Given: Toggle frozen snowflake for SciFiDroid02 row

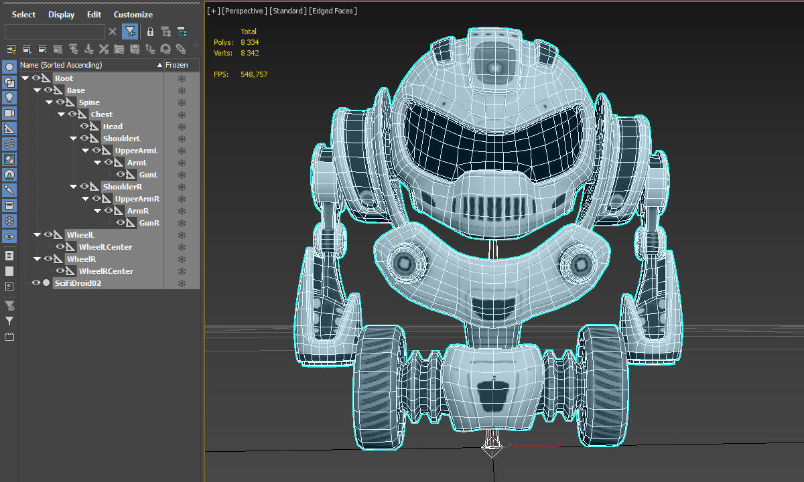Looking at the screenshot, I should [182, 283].
